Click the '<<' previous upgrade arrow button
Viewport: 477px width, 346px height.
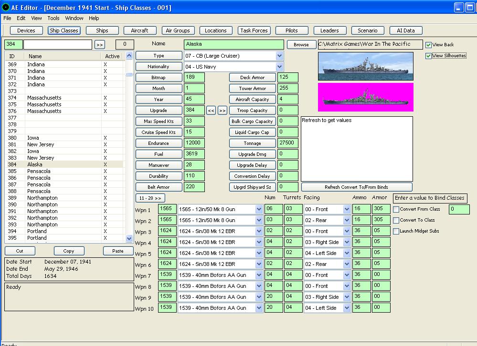point(211,111)
